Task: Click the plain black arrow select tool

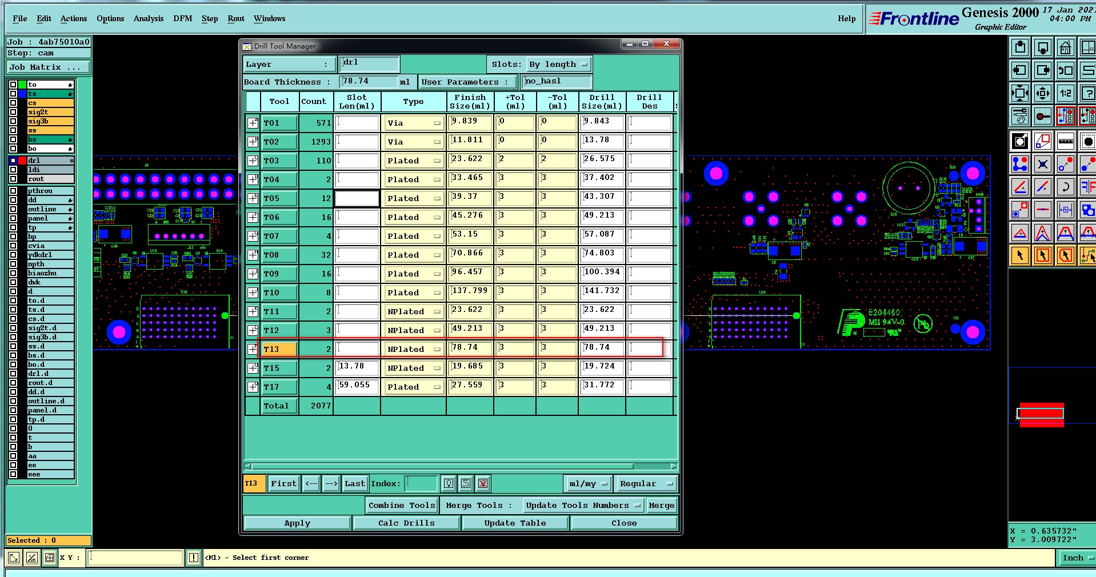Action: tap(1020, 255)
